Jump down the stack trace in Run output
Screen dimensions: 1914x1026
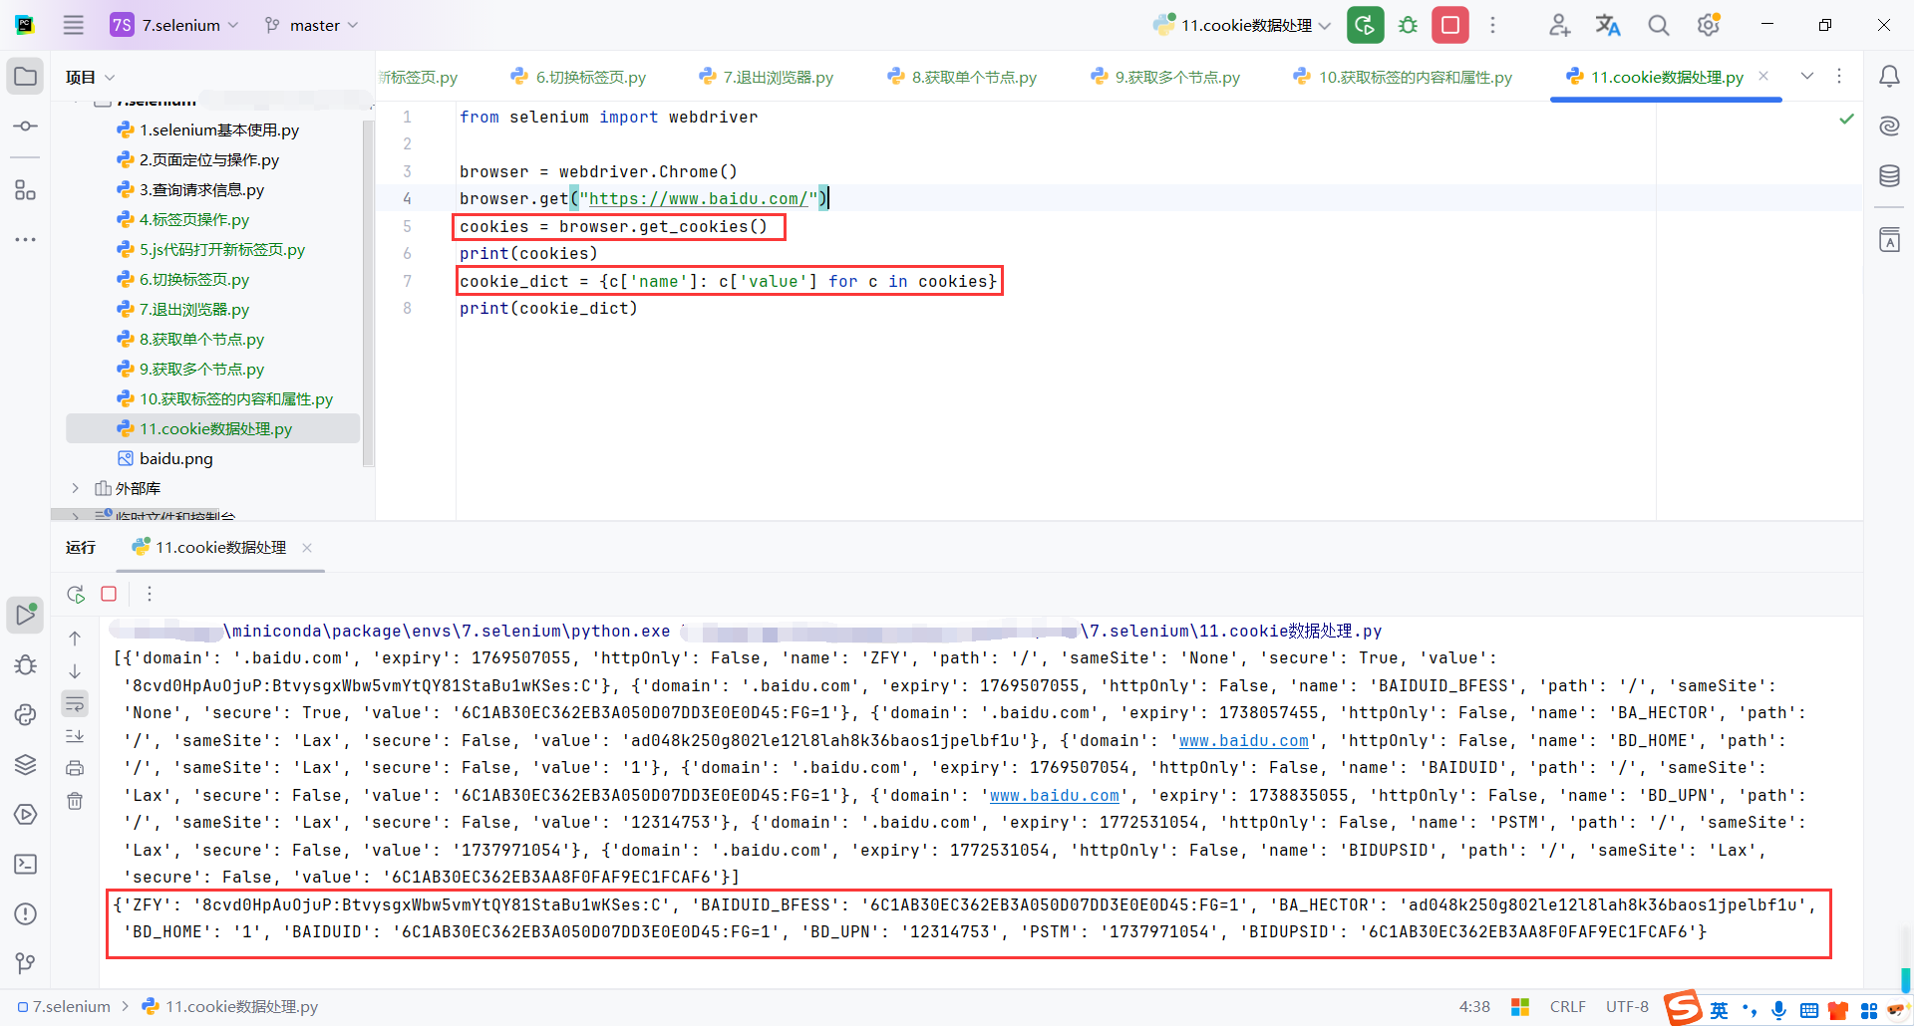coord(75,671)
